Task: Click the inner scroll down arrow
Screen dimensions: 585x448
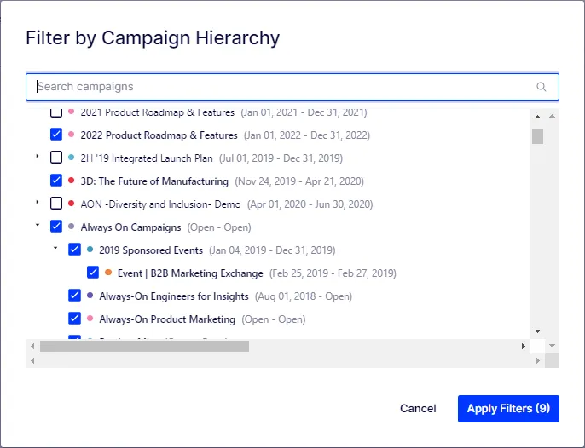Action: click(537, 331)
